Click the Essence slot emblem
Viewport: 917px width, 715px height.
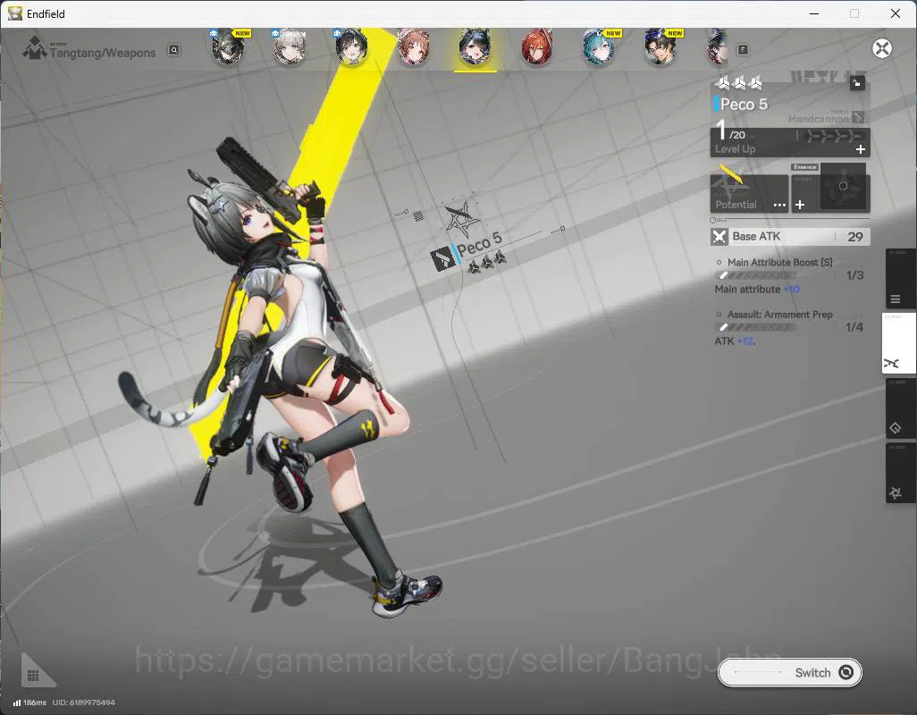click(x=843, y=186)
